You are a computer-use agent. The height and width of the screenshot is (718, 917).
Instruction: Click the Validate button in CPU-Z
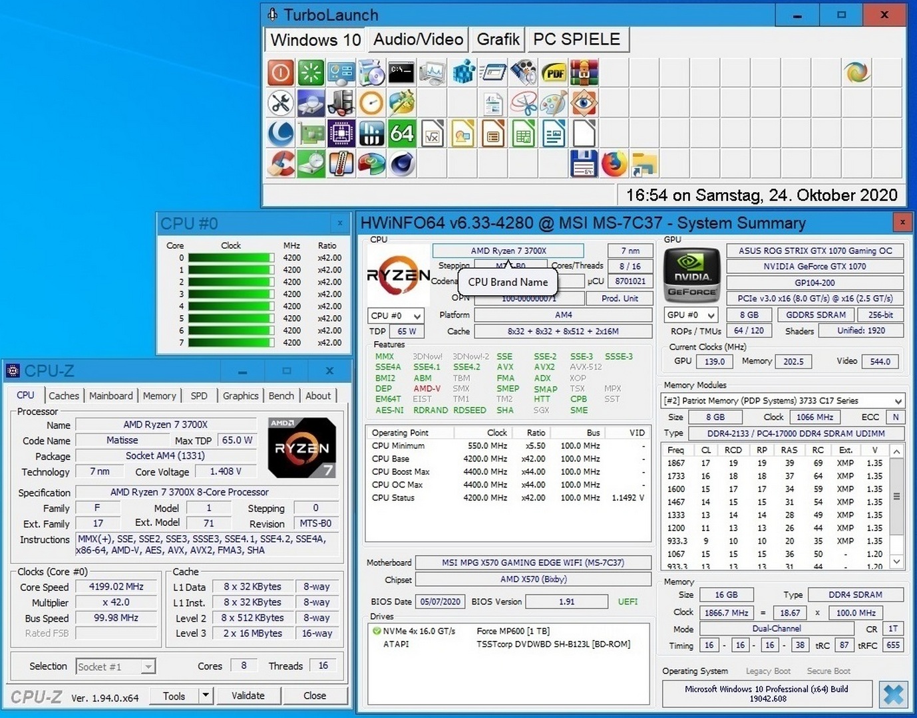248,695
